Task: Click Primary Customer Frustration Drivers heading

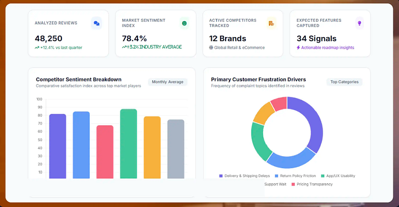Action: [259, 79]
